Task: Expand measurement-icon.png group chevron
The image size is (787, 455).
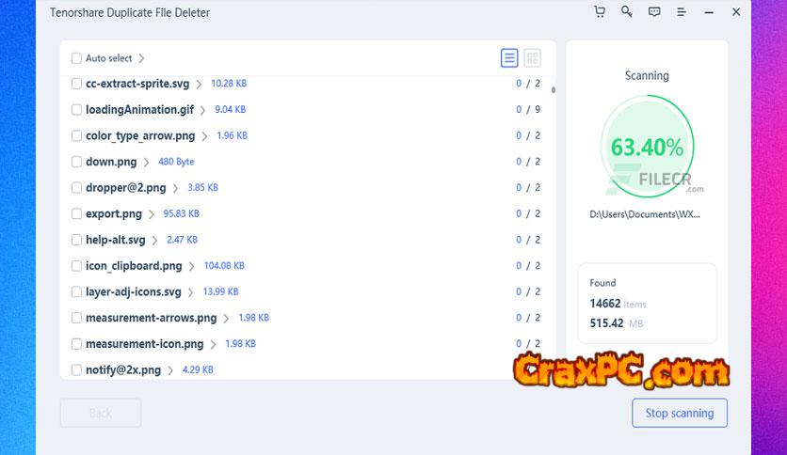Action: tap(213, 345)
